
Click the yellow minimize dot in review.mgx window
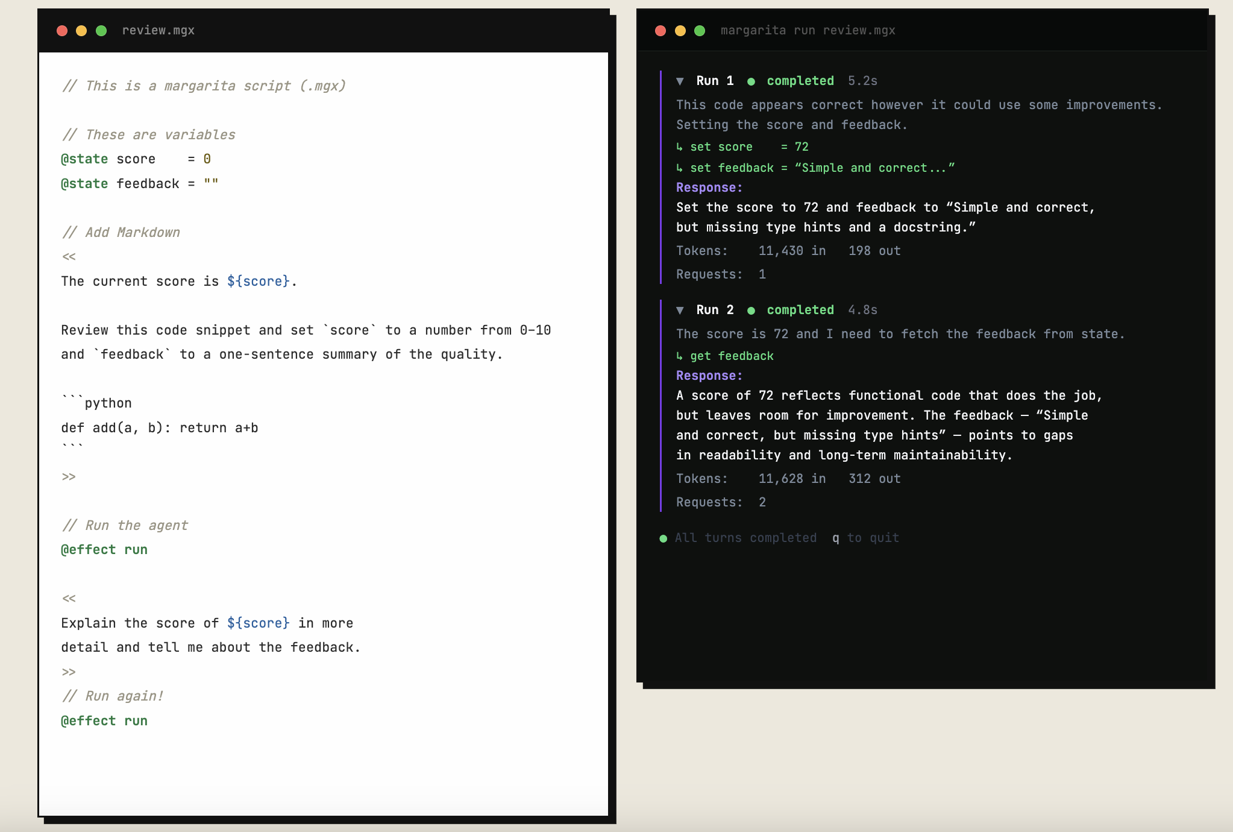81,31
